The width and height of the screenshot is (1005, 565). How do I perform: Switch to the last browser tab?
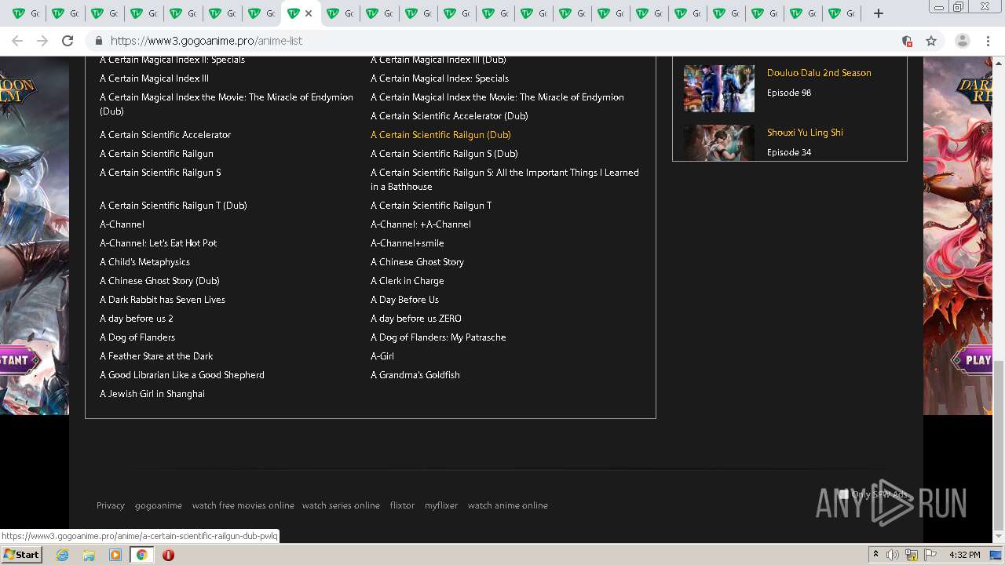(841, 13)
